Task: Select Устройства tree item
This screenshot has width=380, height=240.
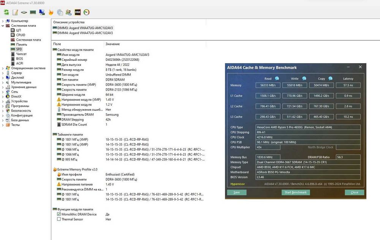Action: (19, 101)
